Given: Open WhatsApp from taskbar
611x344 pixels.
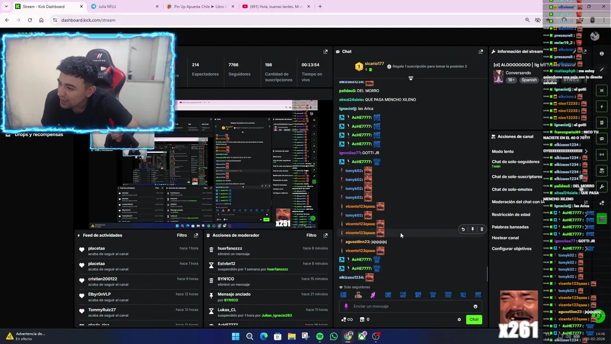Looking at the screenshot, I should [334, 336].
